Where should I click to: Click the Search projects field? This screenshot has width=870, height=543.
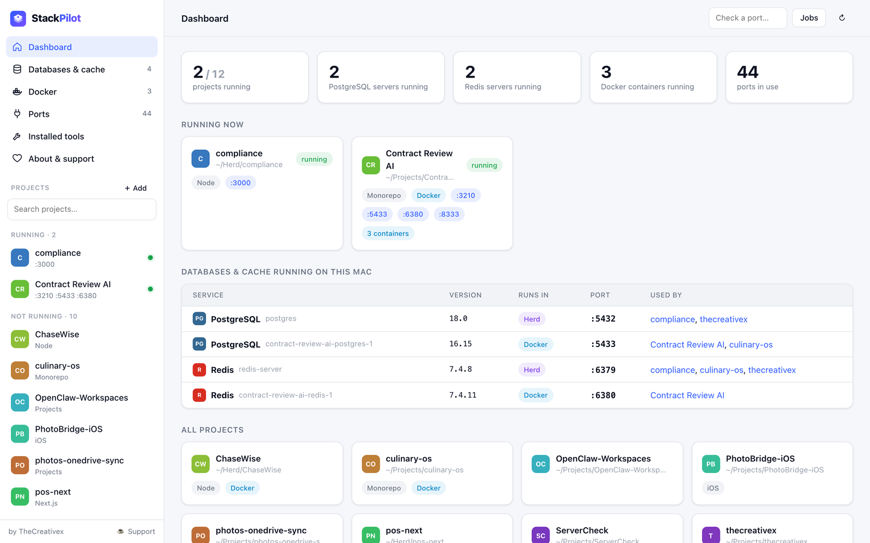tap(82, 210)
